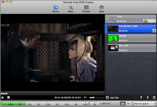Image resolution: width=157 pixels, height=107 pixels.
Task: Select the flv3 VP6 MP3 108M clip
Action: pyautogui.click(x=132, y=29)
